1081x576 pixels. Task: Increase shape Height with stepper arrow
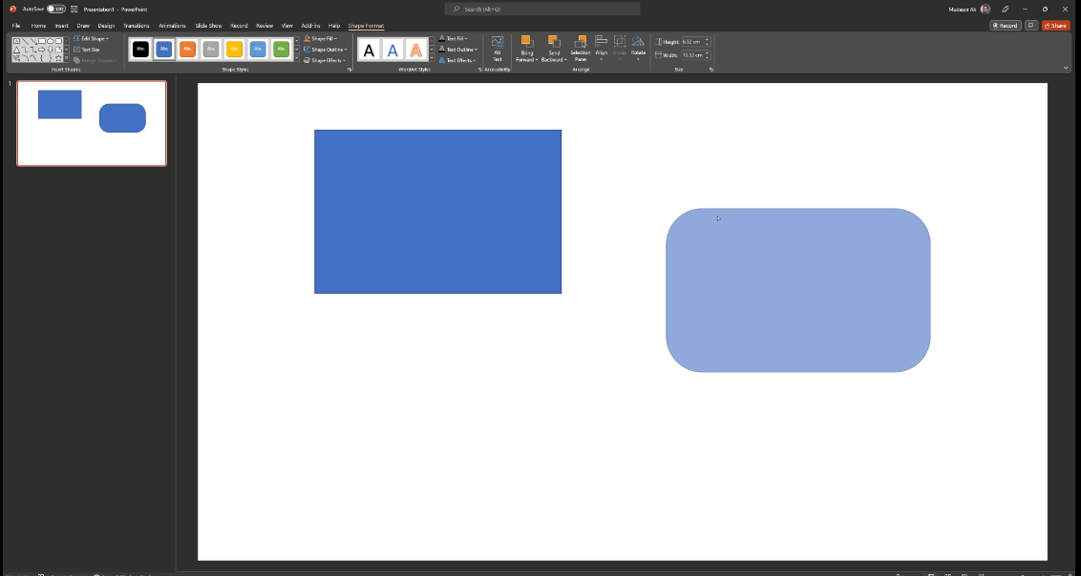(x=708, y=40)
